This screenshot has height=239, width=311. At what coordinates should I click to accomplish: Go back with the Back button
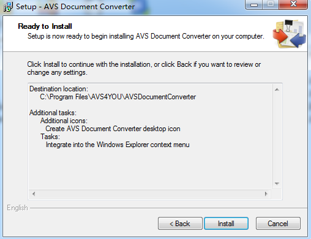[x=180, y=223]
